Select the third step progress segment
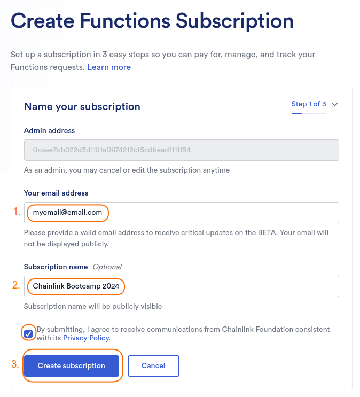This screenshot has height=397, width=360. 321,113
